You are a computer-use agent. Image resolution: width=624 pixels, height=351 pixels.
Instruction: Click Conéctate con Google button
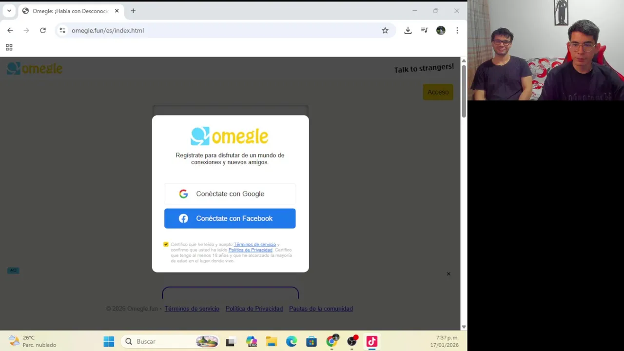click(230, 194)
